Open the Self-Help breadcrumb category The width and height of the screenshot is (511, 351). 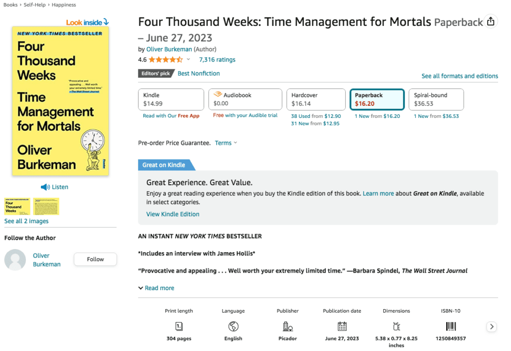tap(34, 4)
